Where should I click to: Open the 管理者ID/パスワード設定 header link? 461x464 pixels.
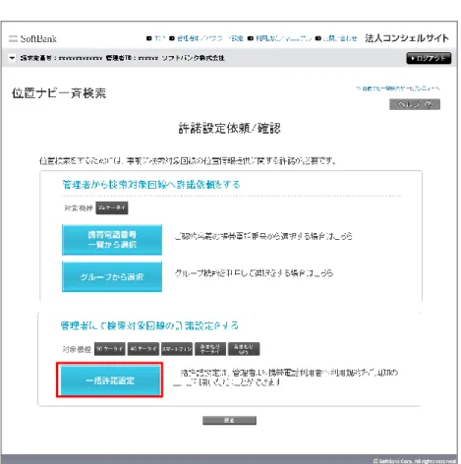(210, 38)
